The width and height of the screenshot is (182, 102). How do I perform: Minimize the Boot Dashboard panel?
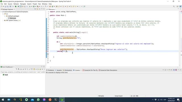click(42, 67)
